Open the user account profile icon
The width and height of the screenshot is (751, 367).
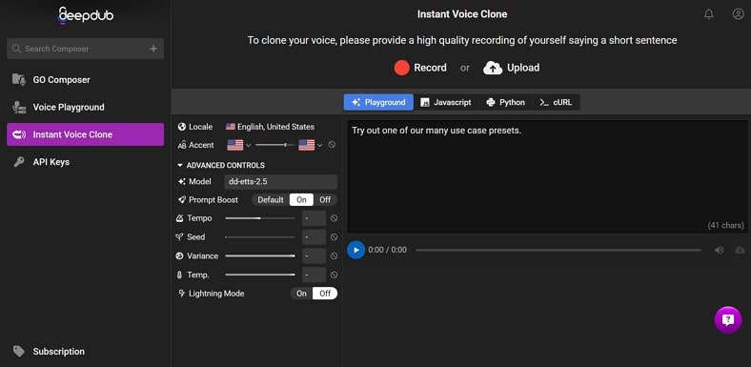tap(738, 14)
